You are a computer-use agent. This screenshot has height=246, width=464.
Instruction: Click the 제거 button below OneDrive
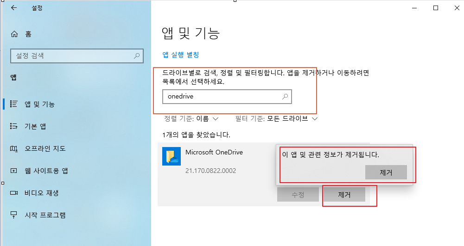click(x=344, y=195)
